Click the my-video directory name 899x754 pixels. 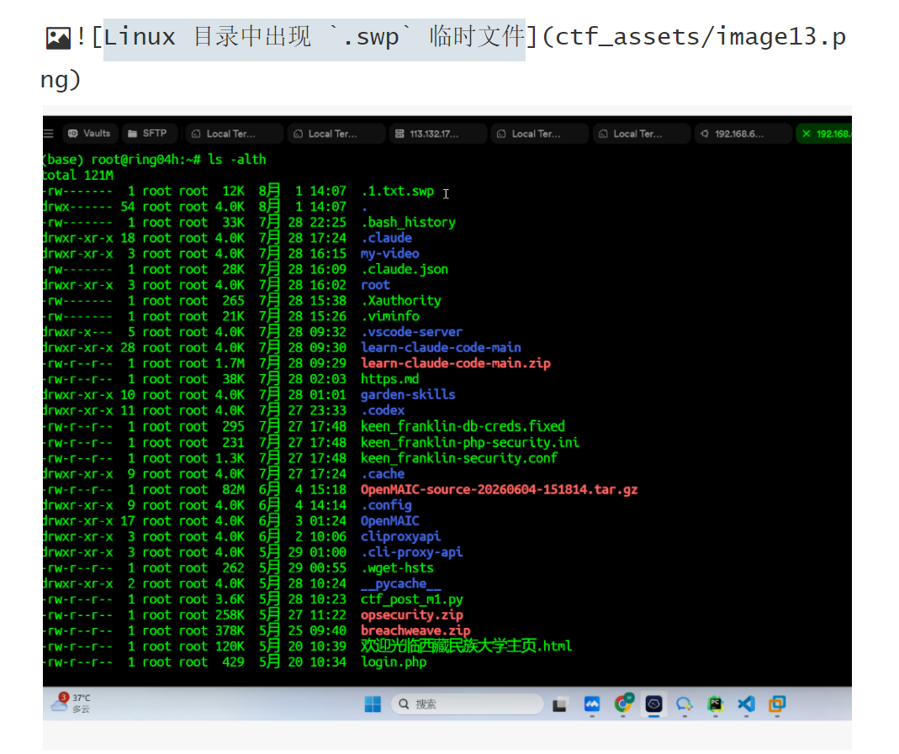pyautogui.click(x=390, y=254)
